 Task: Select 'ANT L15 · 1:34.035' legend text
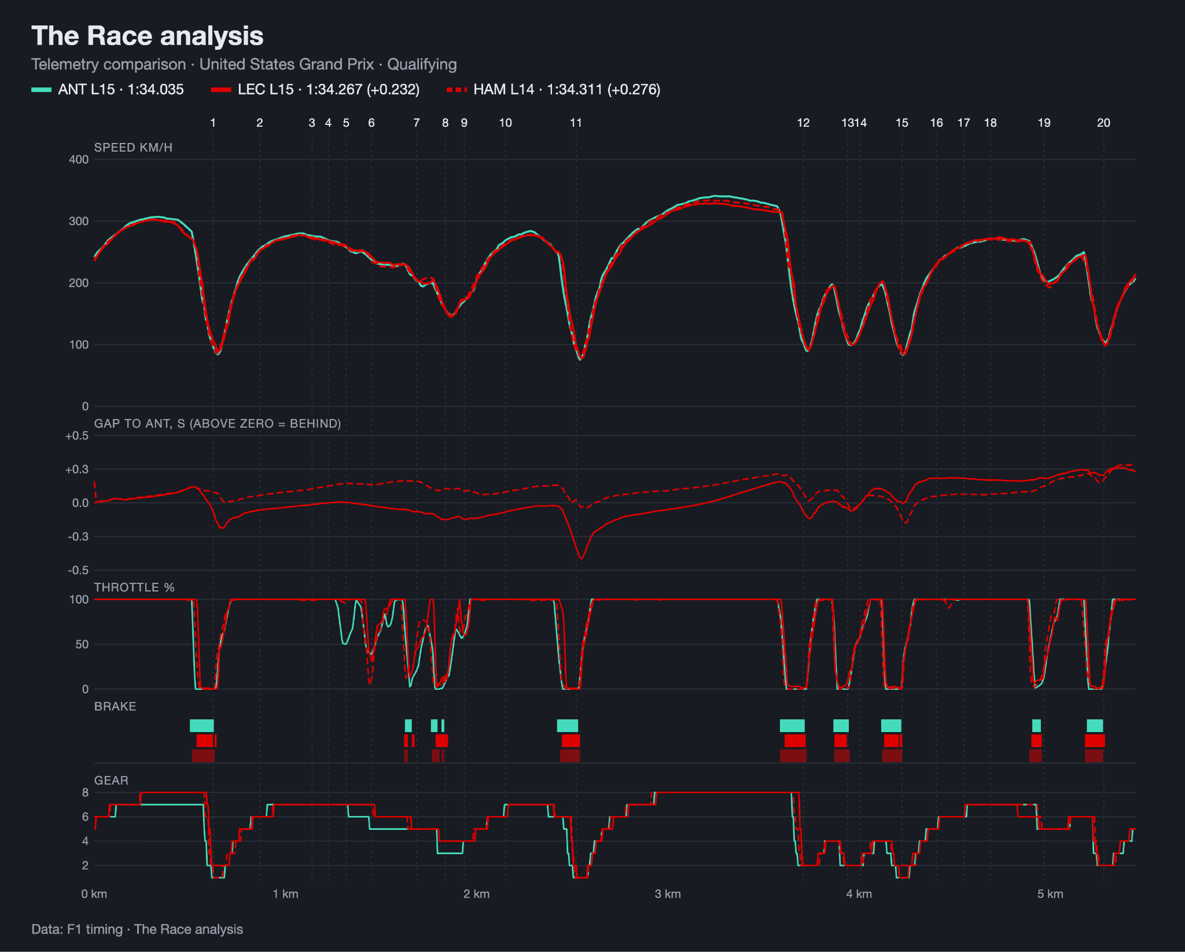(x=121, y=90)
